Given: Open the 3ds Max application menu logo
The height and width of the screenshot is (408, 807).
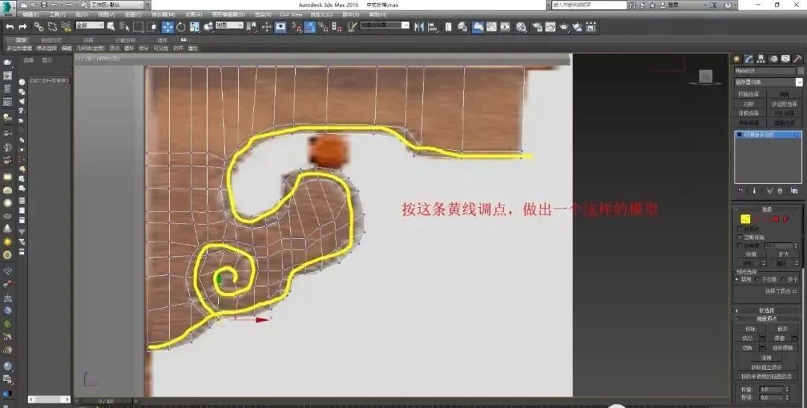Looking at the screenshot, I should [x=7, y=7].
